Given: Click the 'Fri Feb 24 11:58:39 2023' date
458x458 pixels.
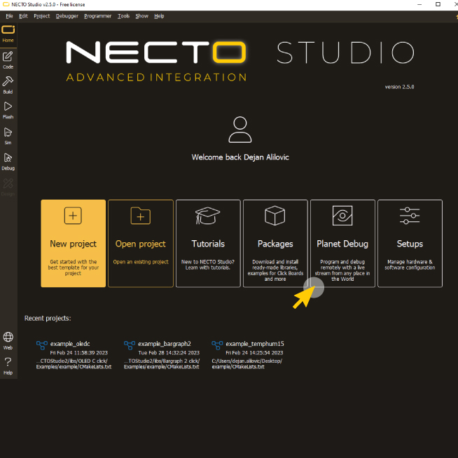Looking at the screenshot, I should click(79, 353).
